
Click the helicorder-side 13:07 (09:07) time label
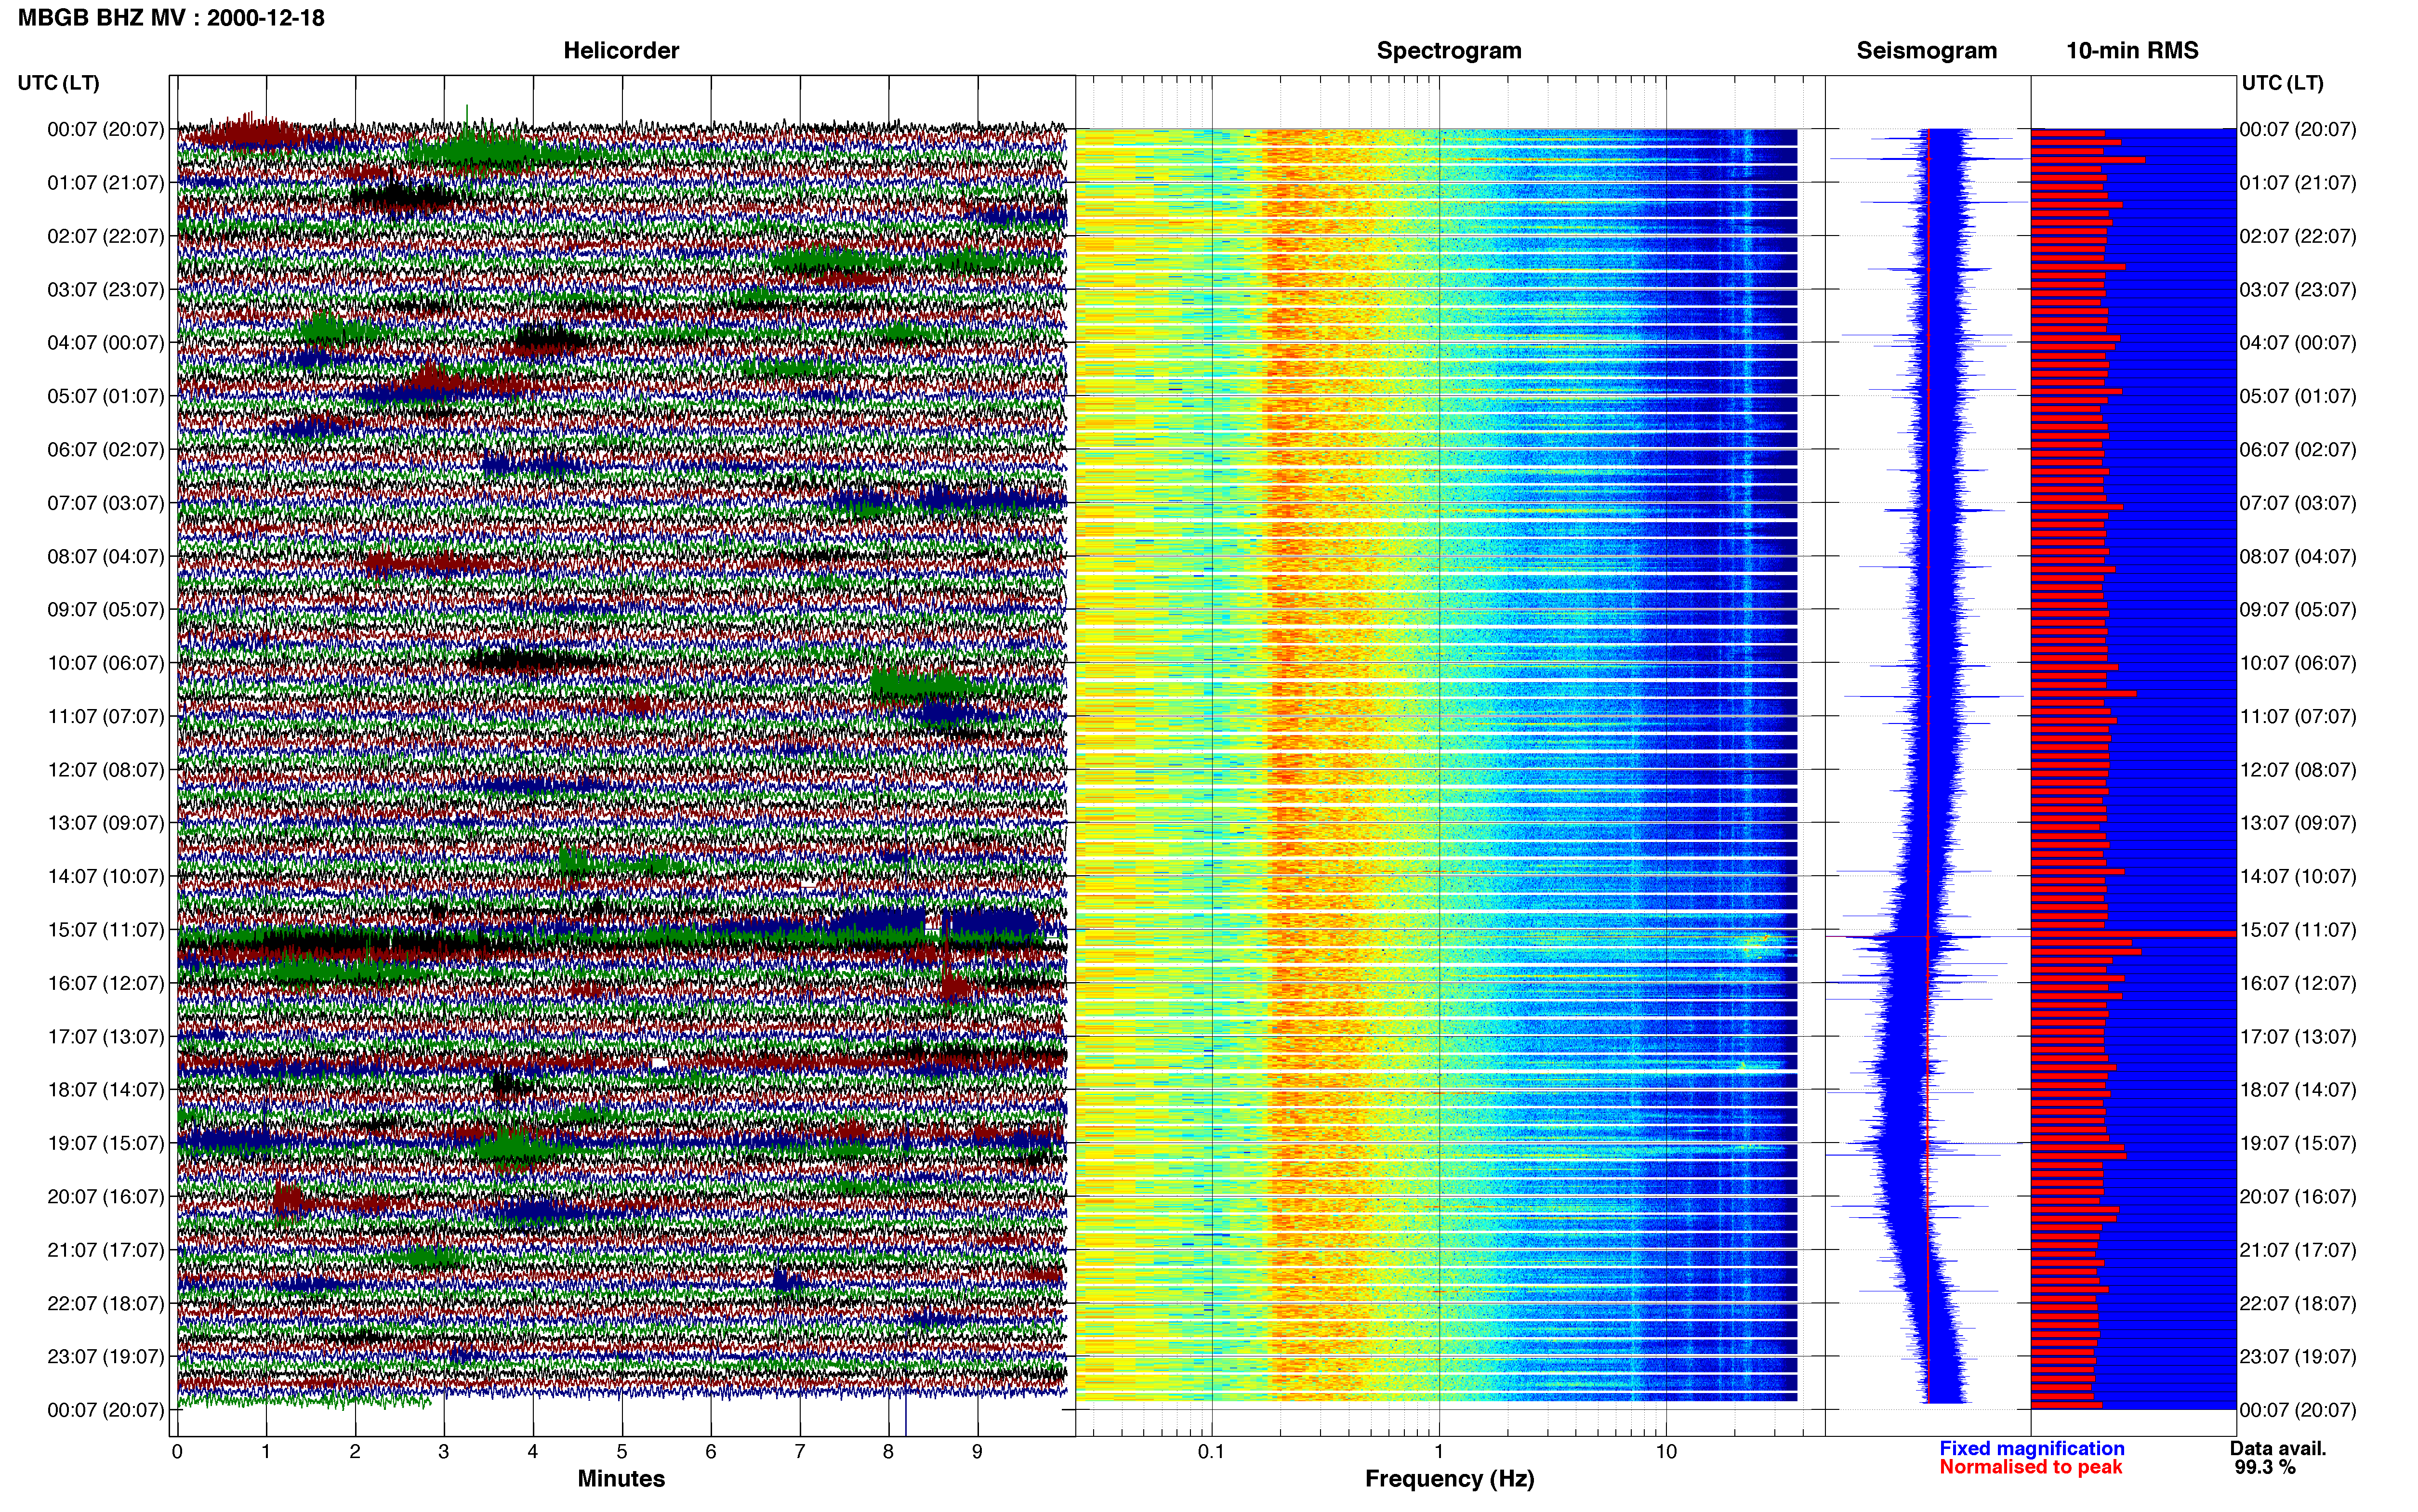point(106,823)
